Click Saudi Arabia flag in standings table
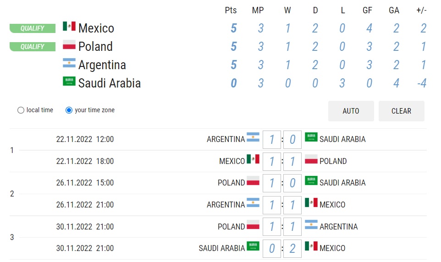441x262 pixels. (x=69, y=81)
